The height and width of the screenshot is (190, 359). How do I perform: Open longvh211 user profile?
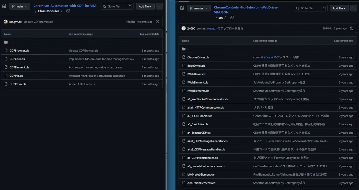16,22
